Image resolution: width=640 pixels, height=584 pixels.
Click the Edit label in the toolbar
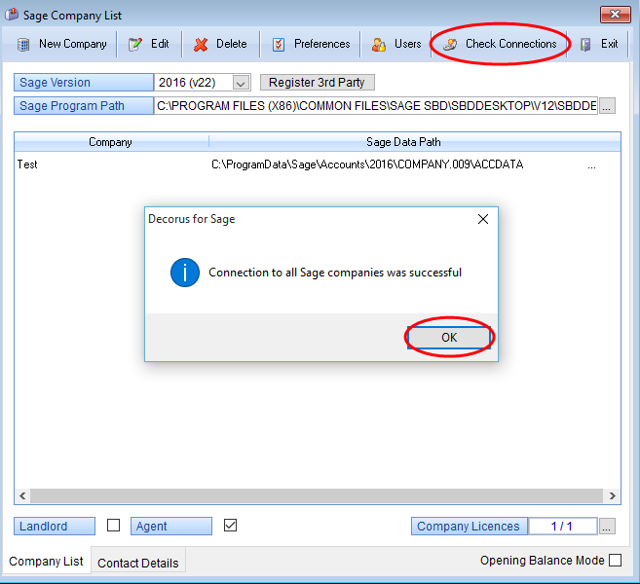click(160, 44)
